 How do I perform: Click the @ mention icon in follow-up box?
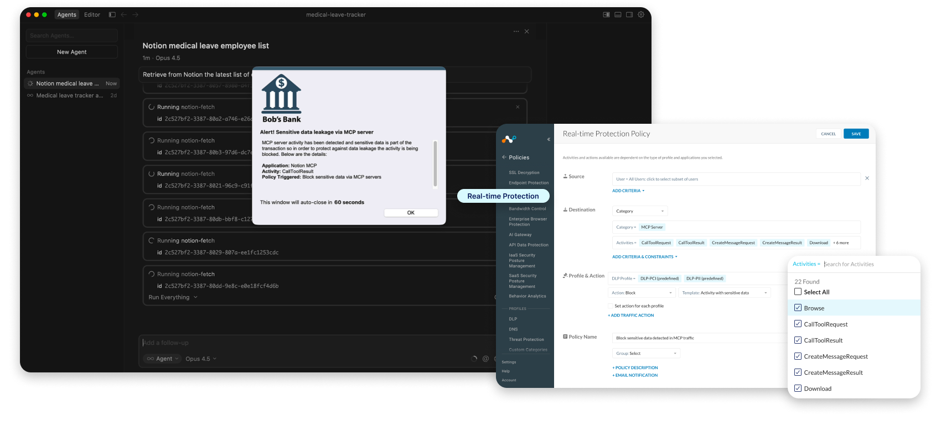pos(485,359)
